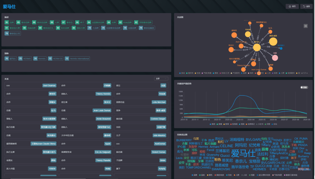315x179 pixels.
Task: Click the pink 法国 node in graph
Action: click(275, 58)
